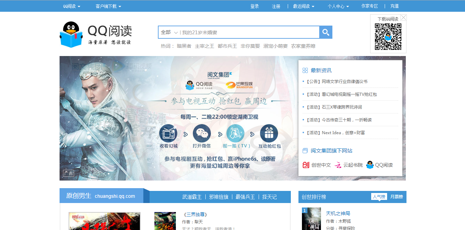This screenshot has height=230, width=465.
Task: Click the 收看幻城 TV icon
Action: pos(168,133)
